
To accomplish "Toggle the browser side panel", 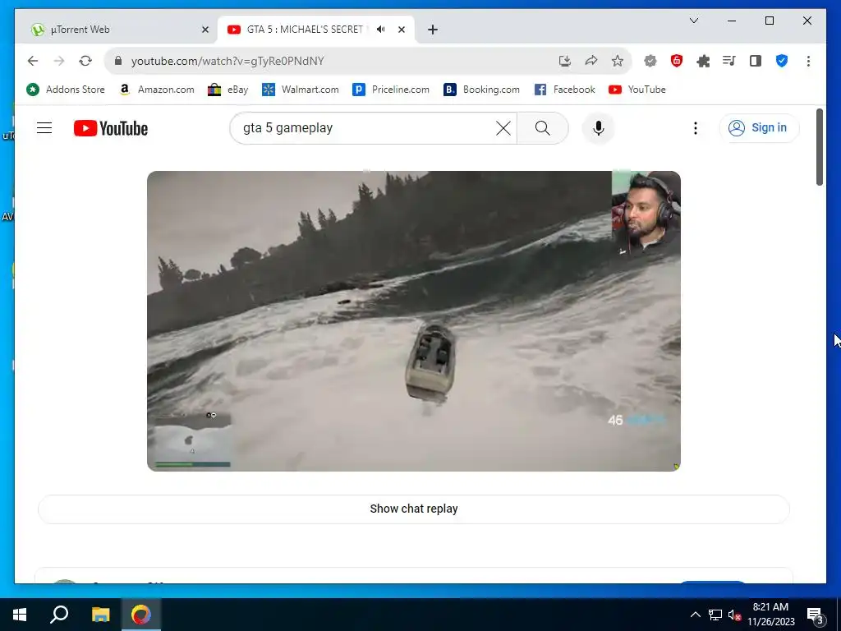I will point(756,61).
